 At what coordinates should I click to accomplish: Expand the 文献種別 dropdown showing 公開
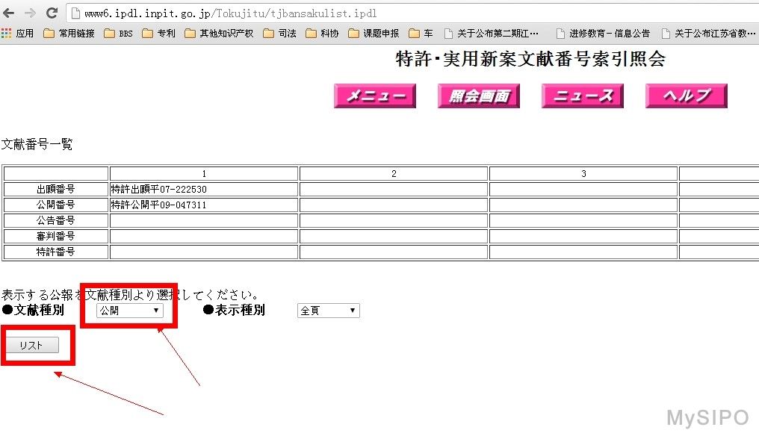[129, 311]
